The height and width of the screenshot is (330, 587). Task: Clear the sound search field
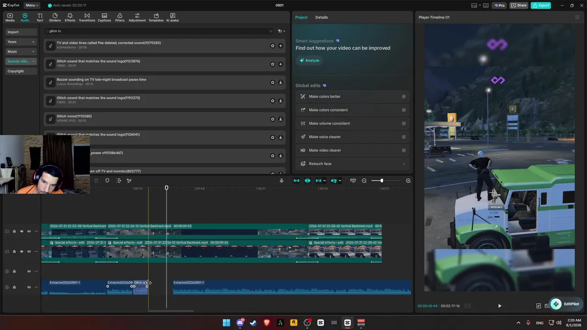271,31
